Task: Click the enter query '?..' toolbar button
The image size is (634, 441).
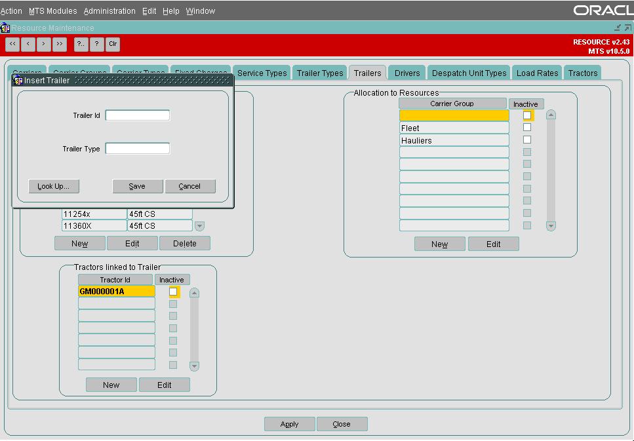Action: click(x=81, y=44)
